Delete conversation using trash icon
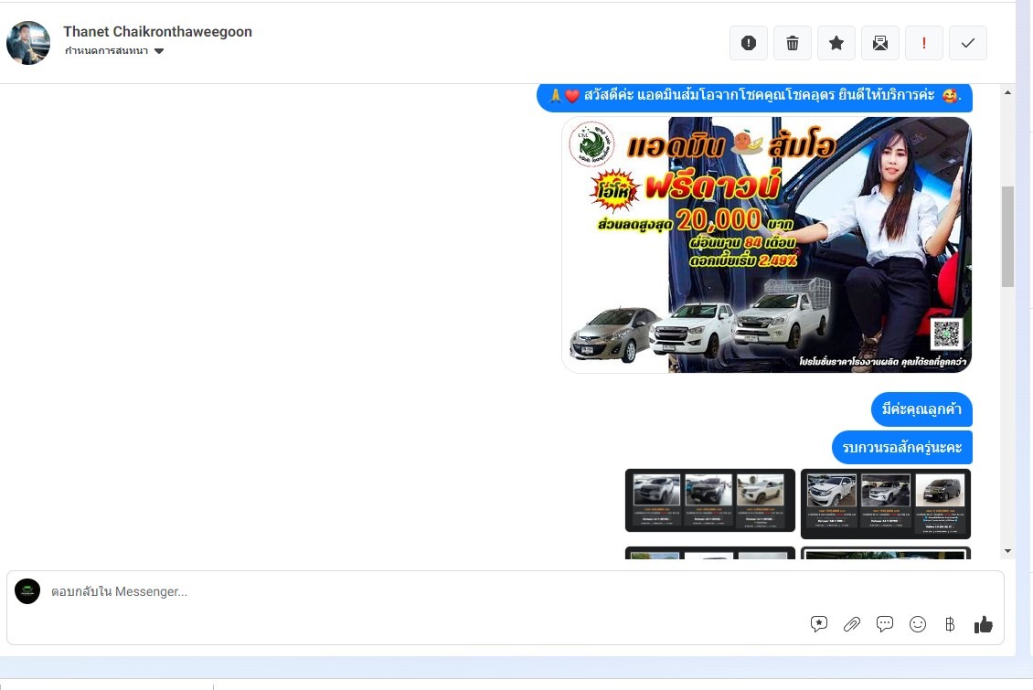This screenshot has width=1033, height=690. click(792, 43)
